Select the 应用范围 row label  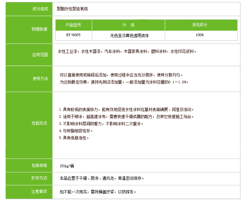40,55
